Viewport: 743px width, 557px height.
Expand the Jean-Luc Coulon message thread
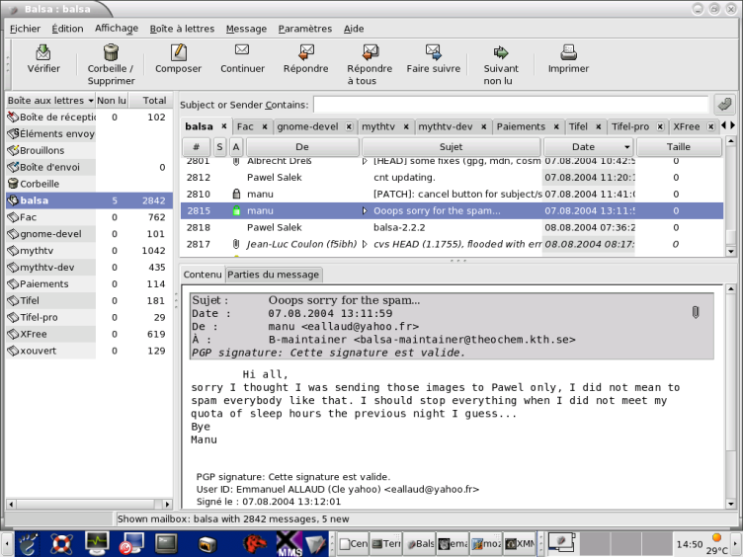364,244
